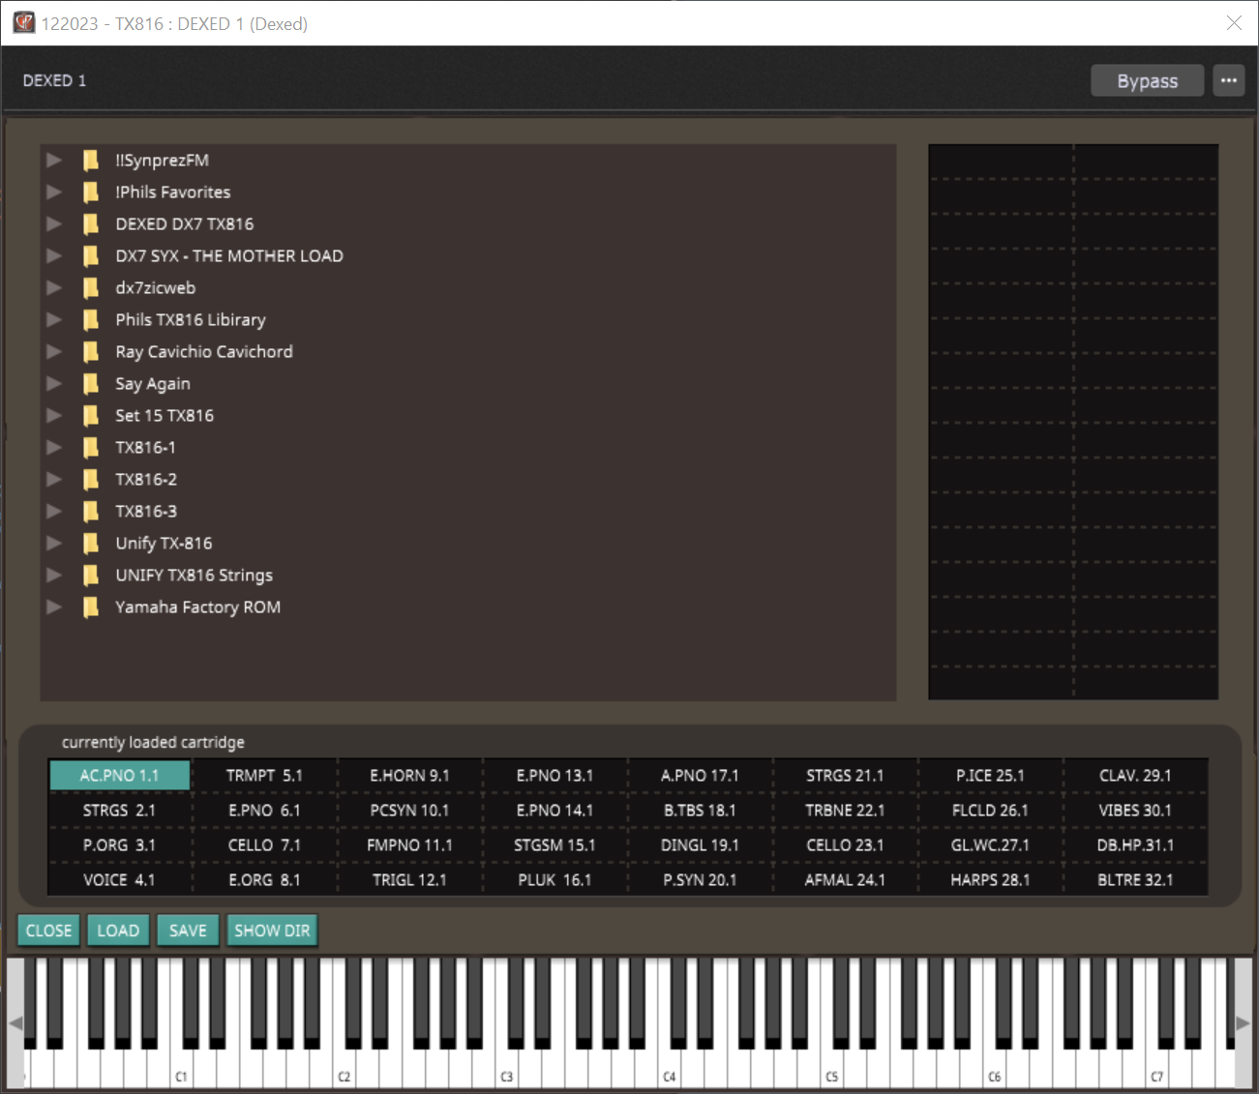Open the Phils TX816 Libirary folder icon
The height and width of the screenshot is (1094, 1259).
90,319
